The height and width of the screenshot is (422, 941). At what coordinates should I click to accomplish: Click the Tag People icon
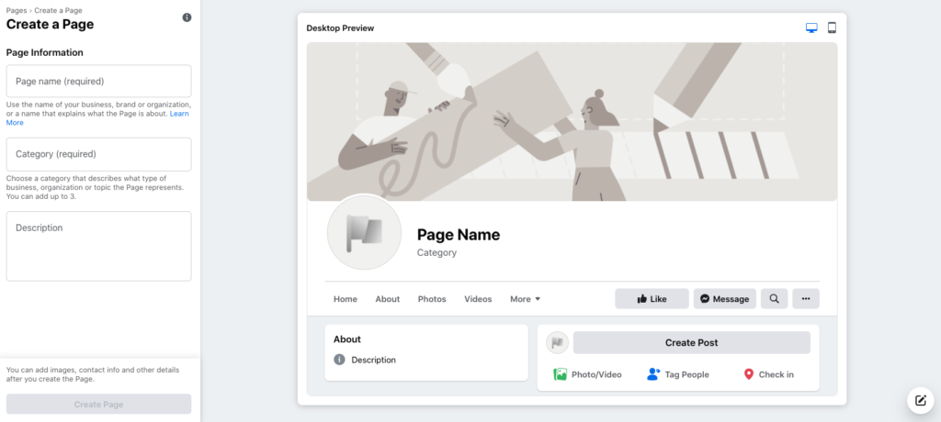[653, 374]
